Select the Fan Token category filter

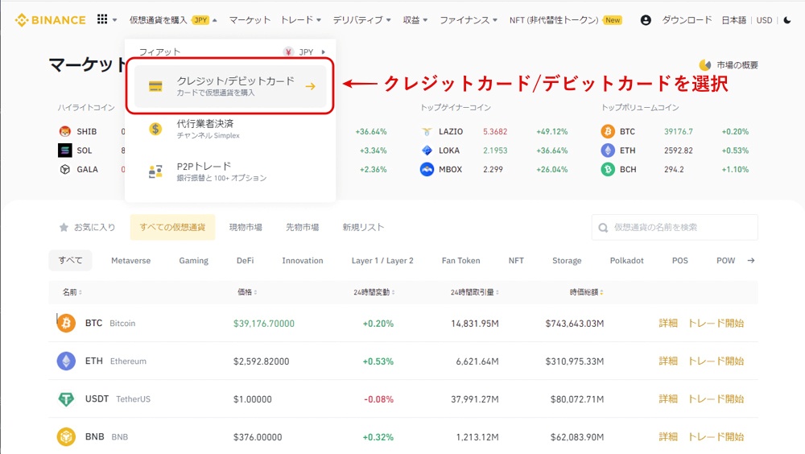461,260
